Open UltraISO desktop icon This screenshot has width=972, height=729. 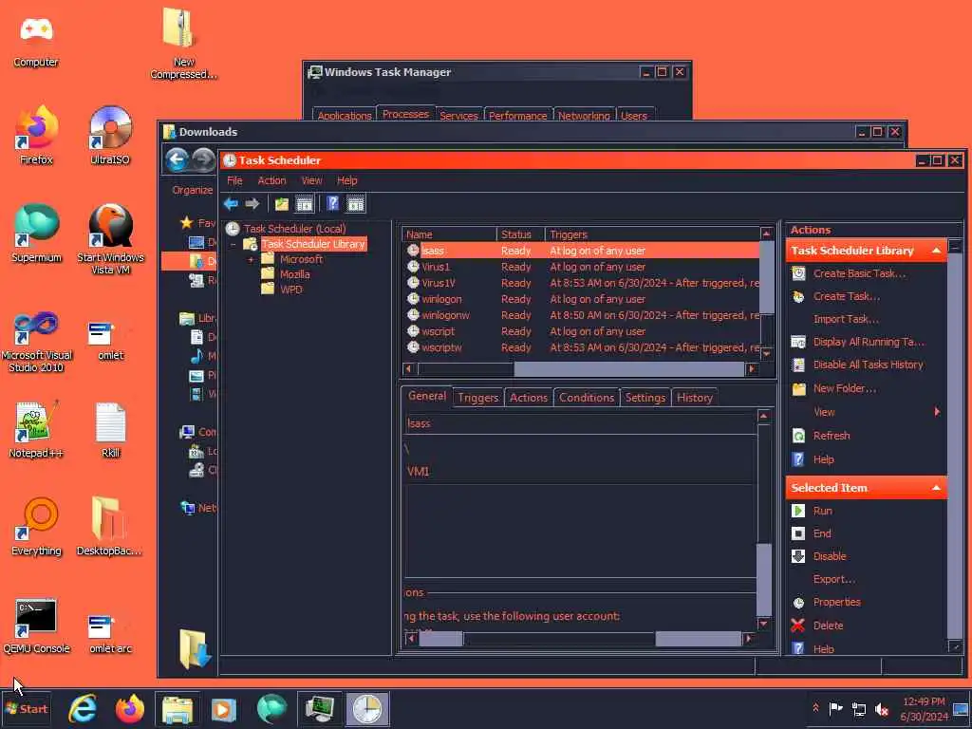tap(110, 135)
